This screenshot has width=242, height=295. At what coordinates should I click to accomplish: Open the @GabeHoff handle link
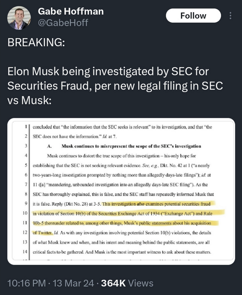62,23
